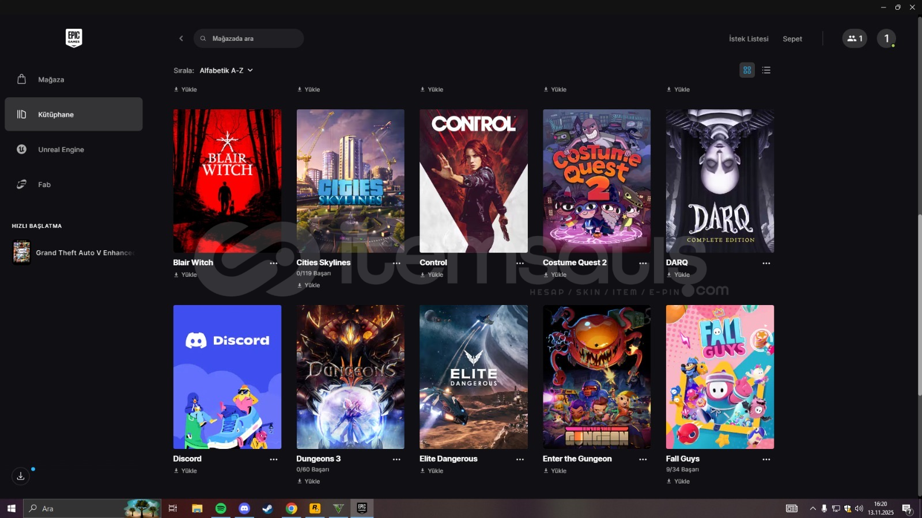Open the DARQ Complete Edition cover
This screenshot has width=922, height=518.
(x=720, y=181)
